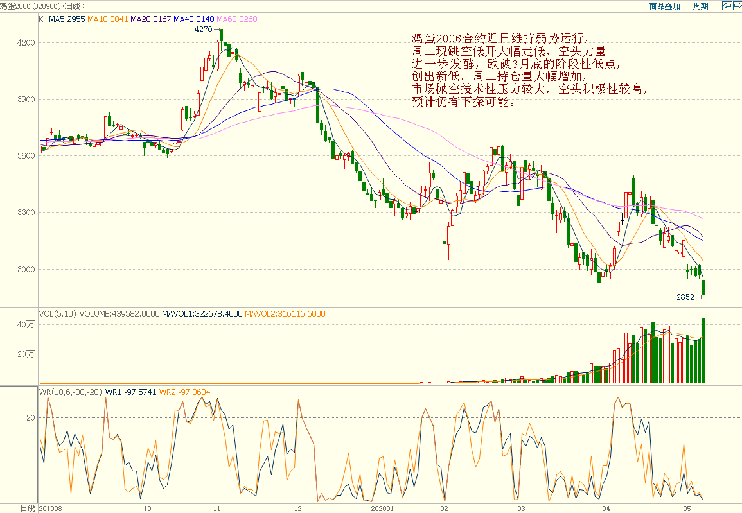Image resolution: width=742 pixels, height=513 pixels.
Task: Click the 3000 price axis label
Action: [x=26, y=269]
